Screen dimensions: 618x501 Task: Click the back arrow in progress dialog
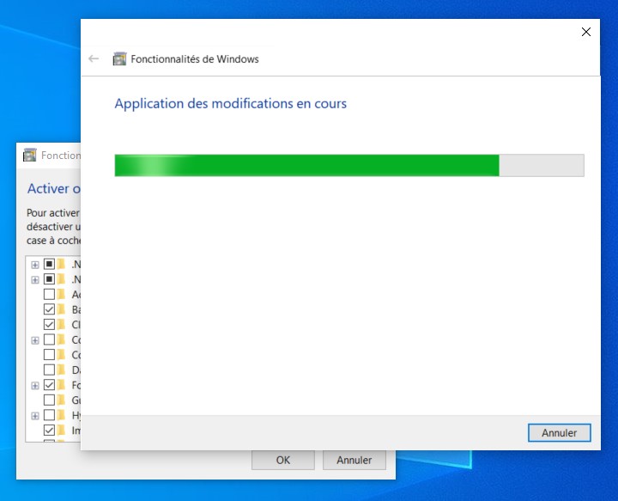pyautogui.click(x=94, y=58)
